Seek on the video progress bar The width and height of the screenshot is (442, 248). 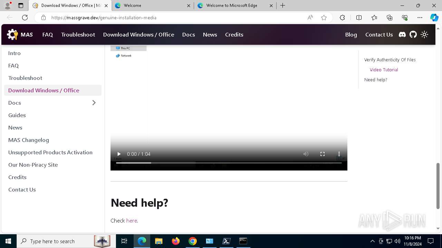[229, 163]
